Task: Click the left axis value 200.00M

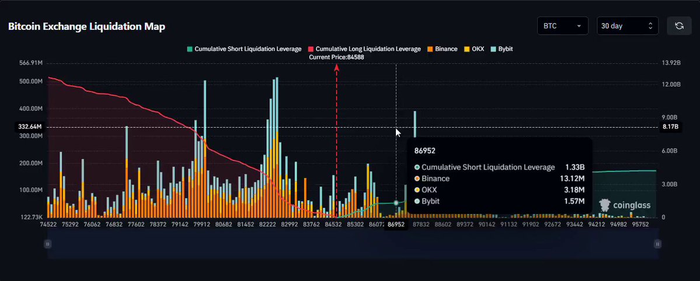Action: (31, 163)
